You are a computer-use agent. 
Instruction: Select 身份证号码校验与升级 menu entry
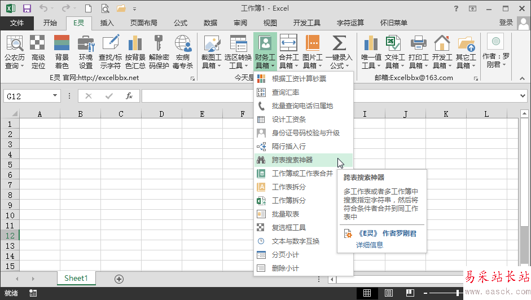[x=304, y=133]
